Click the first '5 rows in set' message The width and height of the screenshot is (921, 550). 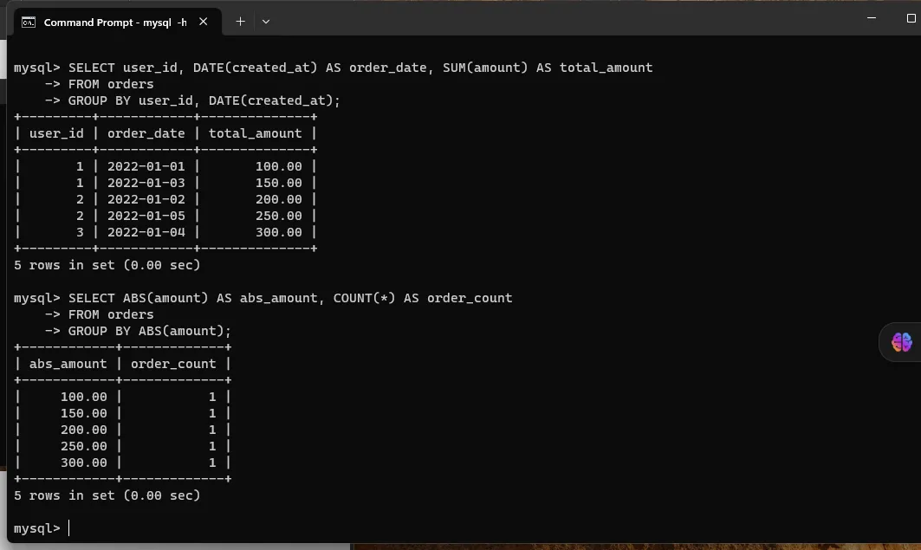pyautogui.click(x=107, y=265)
